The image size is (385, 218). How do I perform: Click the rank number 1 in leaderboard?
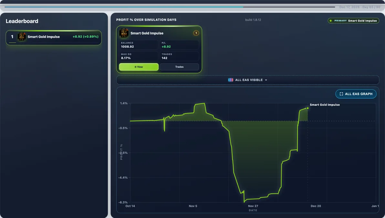click(12, 37)
